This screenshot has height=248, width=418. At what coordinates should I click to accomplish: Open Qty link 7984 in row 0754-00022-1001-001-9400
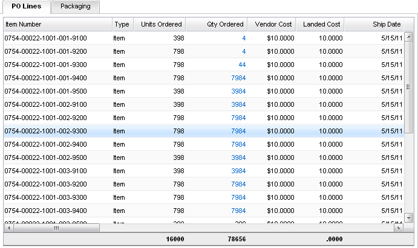238,77
